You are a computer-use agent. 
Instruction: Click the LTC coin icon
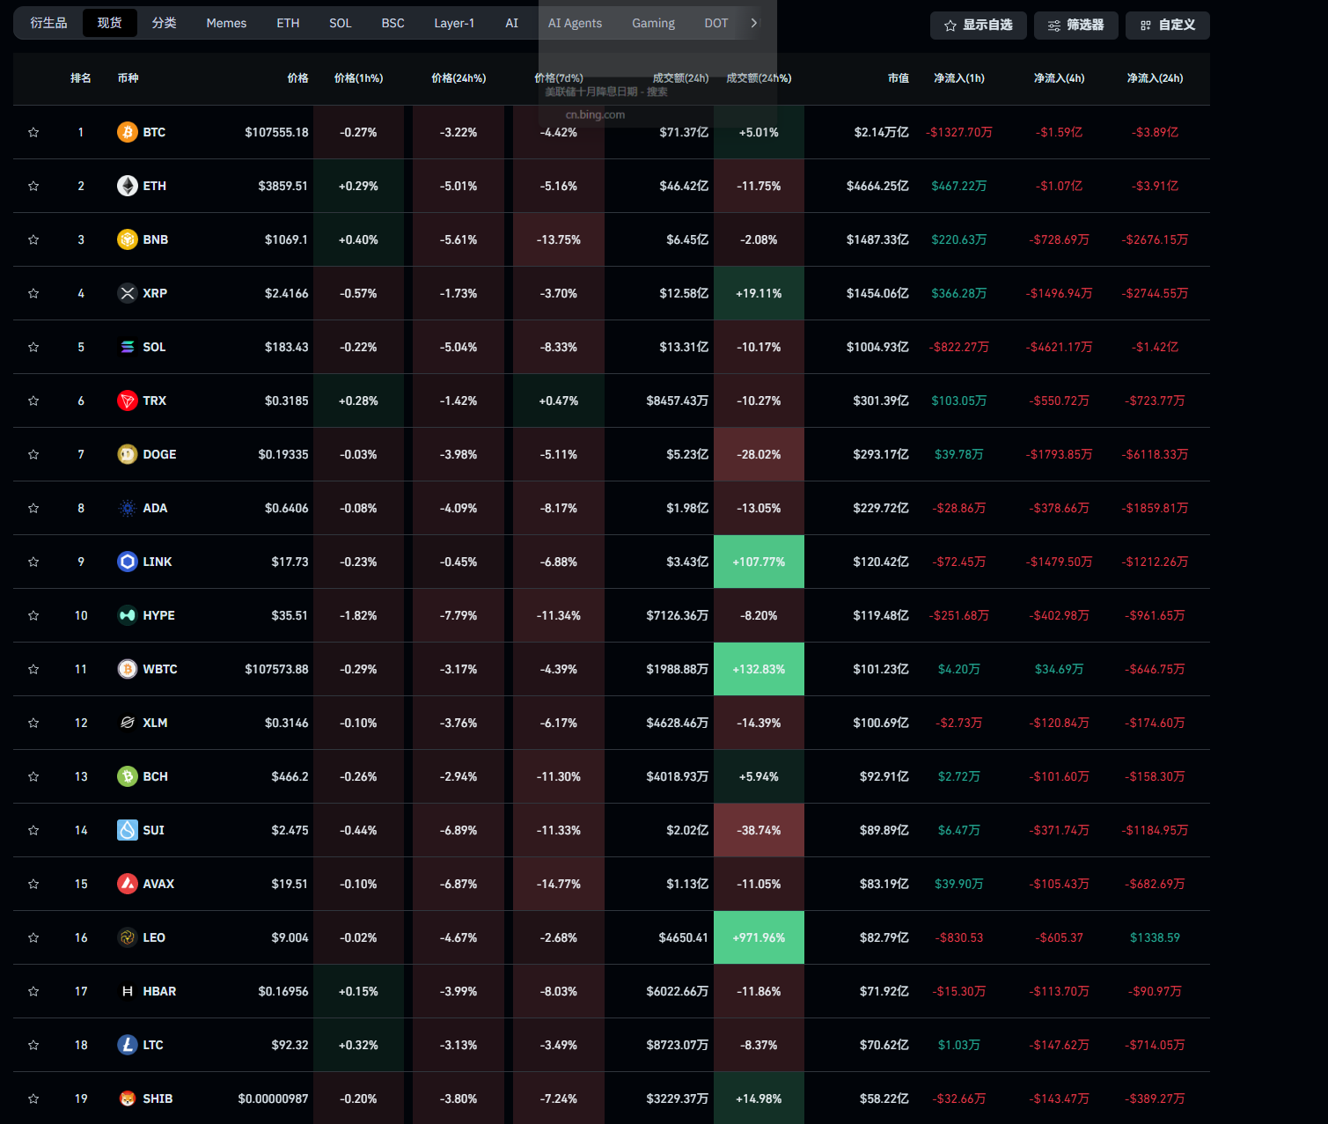tap(128, 1045)
